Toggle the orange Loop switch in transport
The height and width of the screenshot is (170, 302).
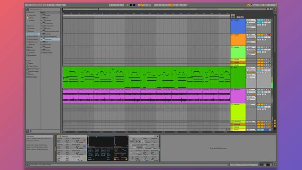point(171,5)
